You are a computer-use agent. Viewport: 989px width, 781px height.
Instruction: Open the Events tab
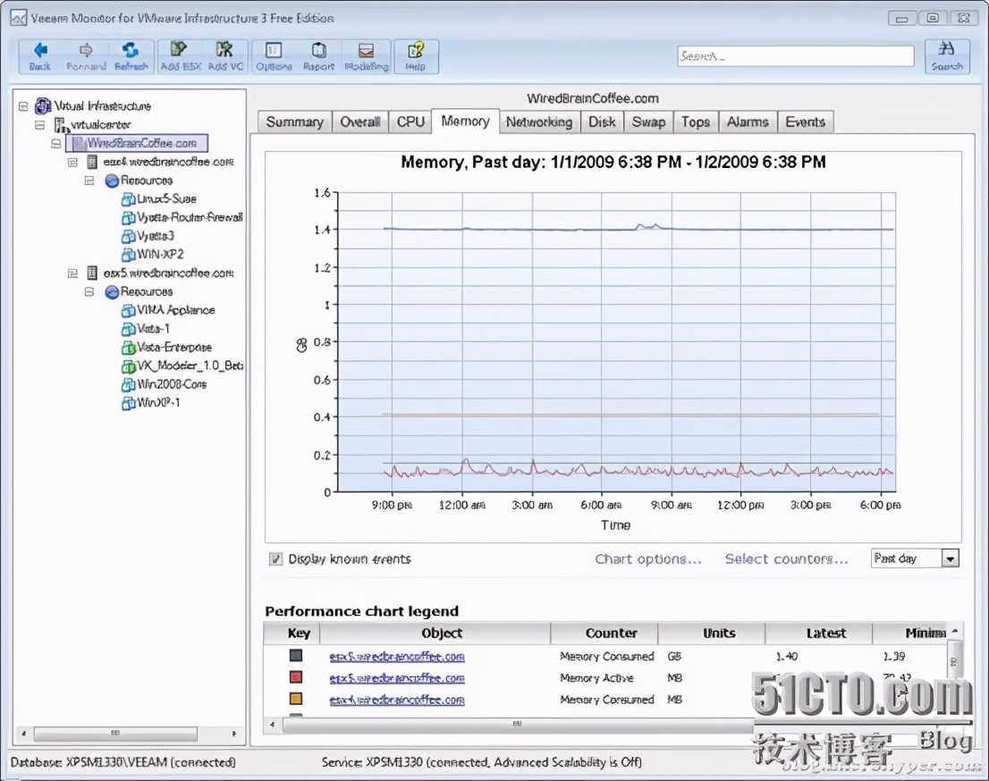point(806,122)
